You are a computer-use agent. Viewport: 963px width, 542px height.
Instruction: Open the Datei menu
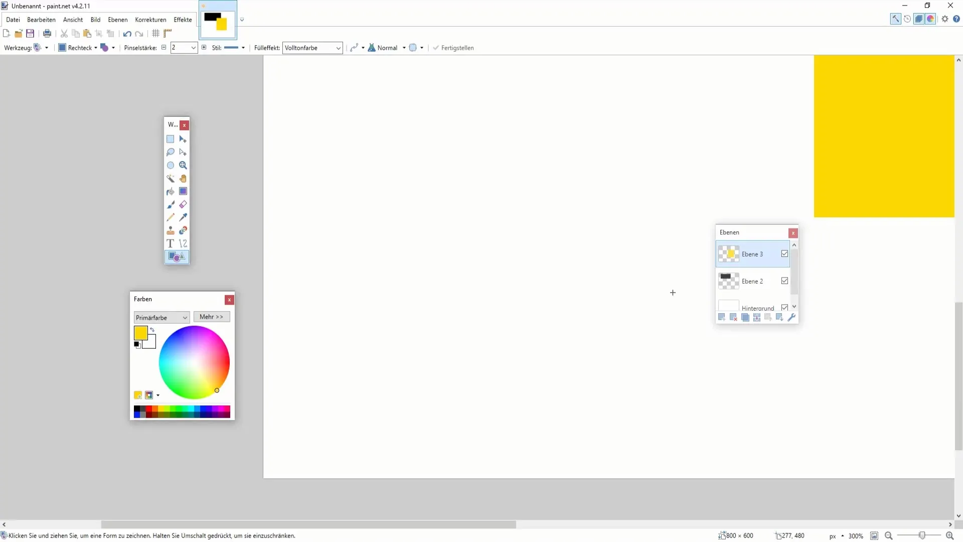(13, 20)
